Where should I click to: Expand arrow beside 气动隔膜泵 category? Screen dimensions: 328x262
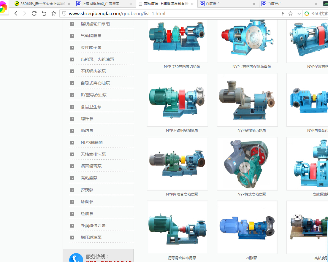[72, 36]
